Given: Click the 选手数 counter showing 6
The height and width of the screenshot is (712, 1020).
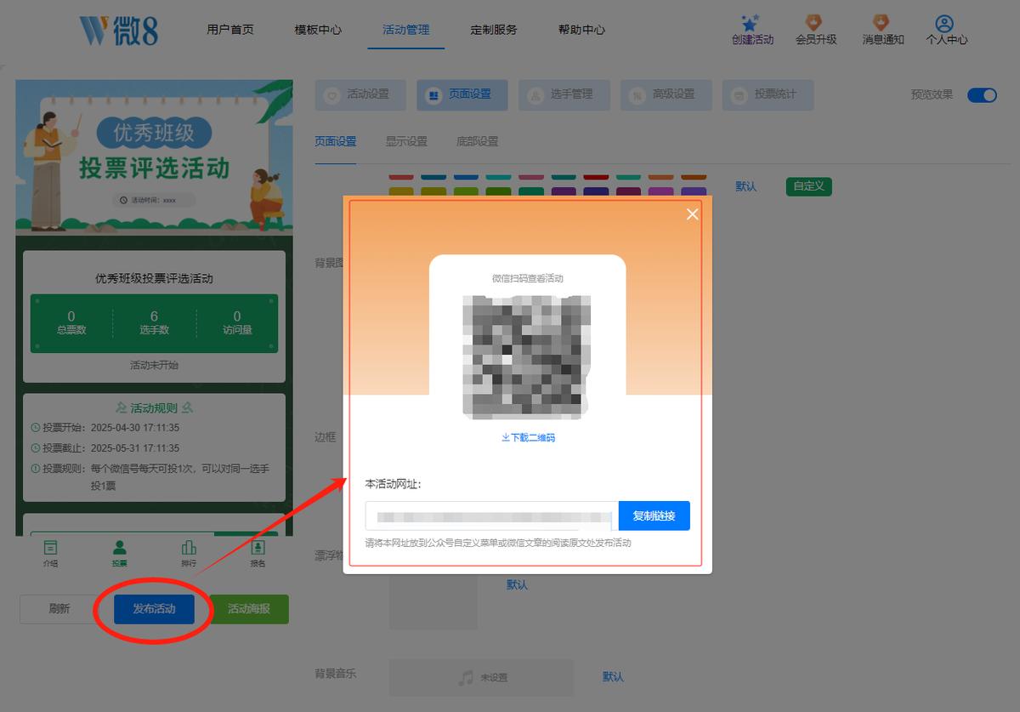Looking at the screenshot, I should coord(154,322).
